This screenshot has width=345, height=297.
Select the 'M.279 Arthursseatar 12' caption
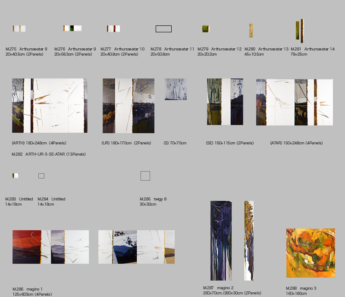[x=220, y=49]
